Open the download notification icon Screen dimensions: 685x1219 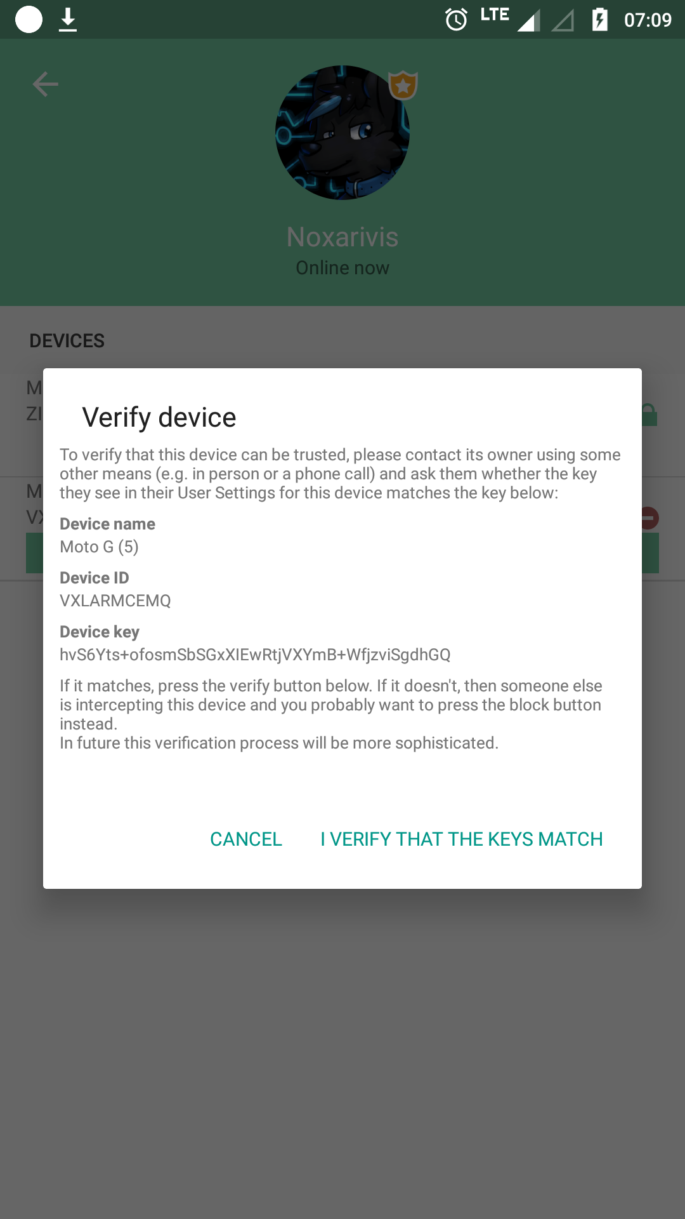point(68,20)
